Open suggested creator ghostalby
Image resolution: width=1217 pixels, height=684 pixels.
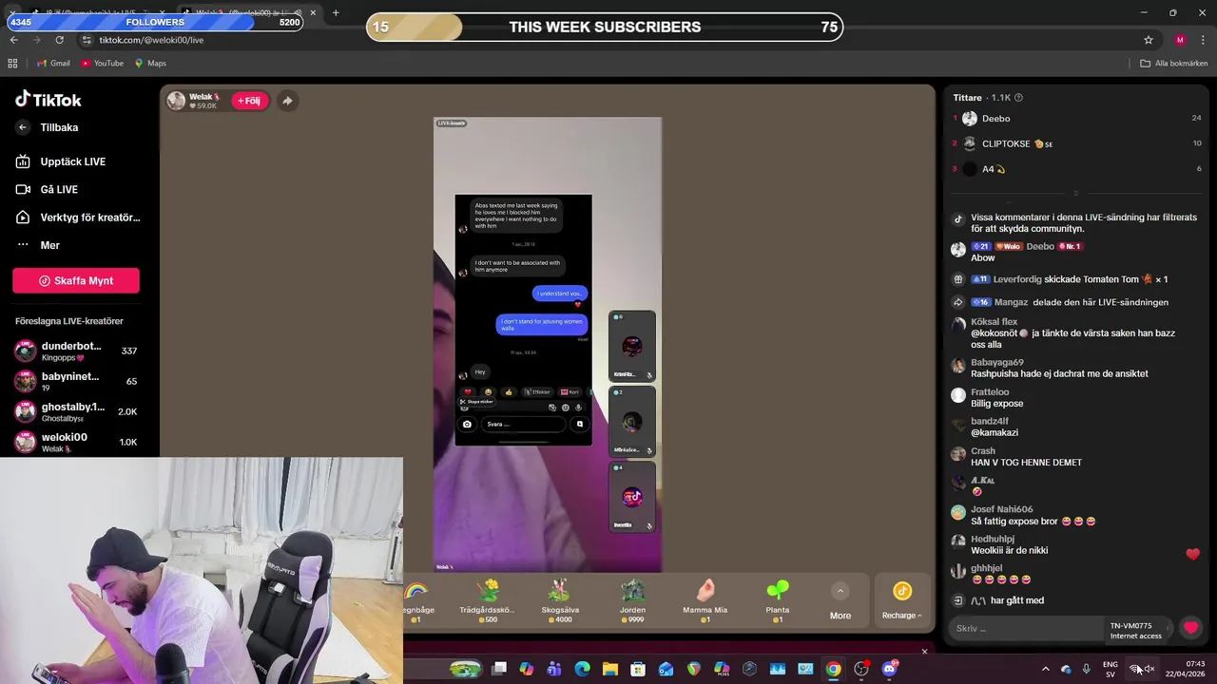(76, 411)
